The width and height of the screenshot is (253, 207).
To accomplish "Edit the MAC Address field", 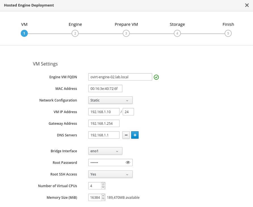I will 105,89.
